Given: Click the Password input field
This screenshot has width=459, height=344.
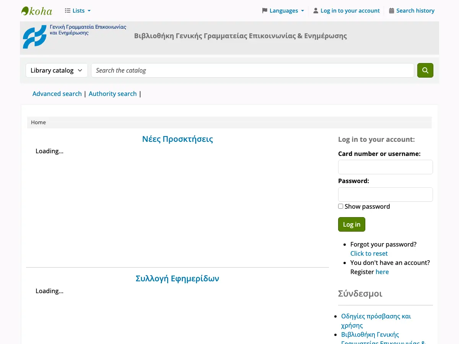Looking at the screenshot, I should coord(386,195).
